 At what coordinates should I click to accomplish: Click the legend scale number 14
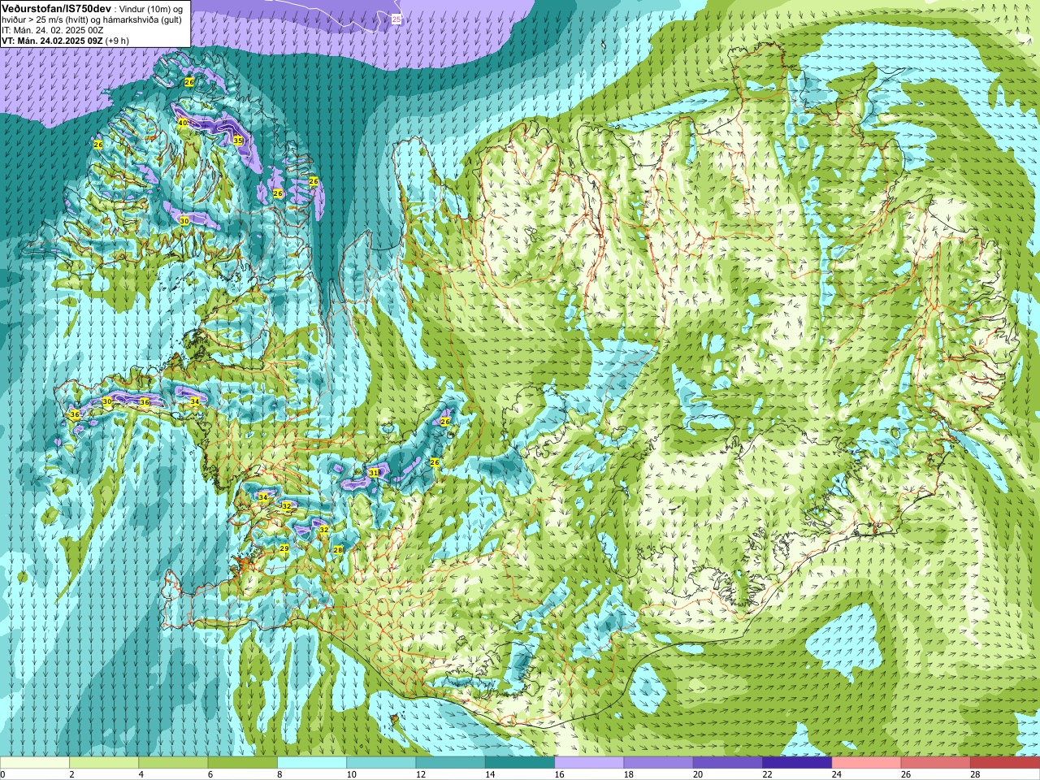[x=490, y=774]
